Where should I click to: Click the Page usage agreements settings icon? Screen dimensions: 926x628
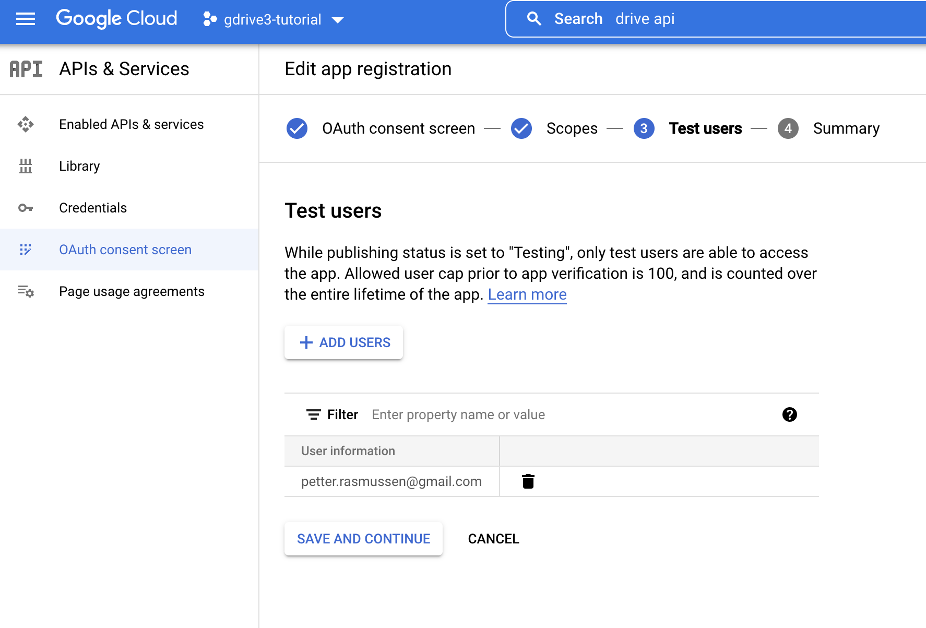tap(26, 291)
